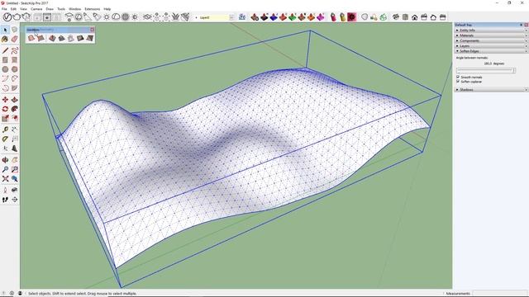Pick the Protractor tool
529x297 pixels.
(5, 139)
